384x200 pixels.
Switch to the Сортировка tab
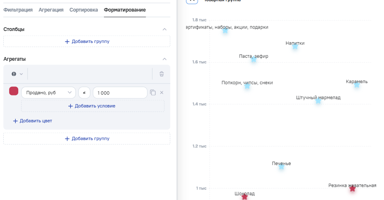tap(84, 10)
